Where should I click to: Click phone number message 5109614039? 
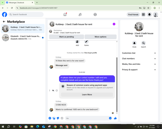[61, 105]
